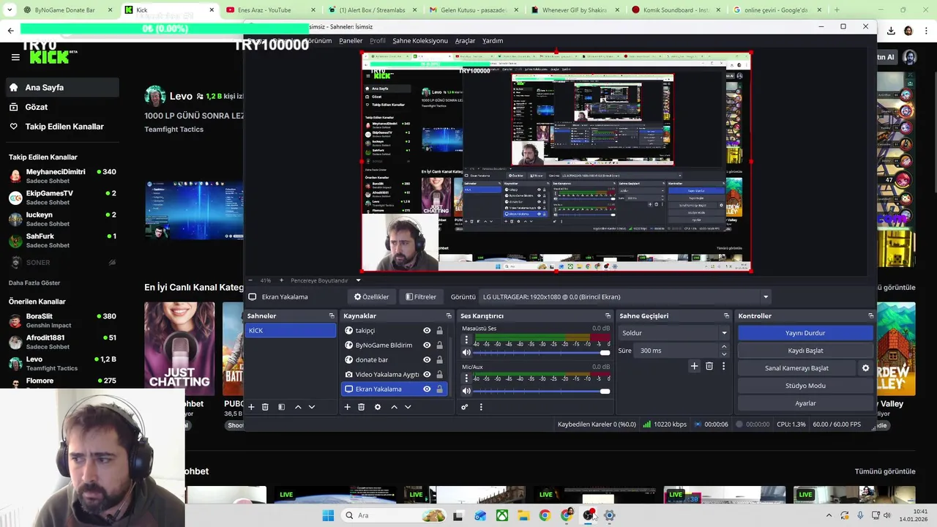Unlock the donate bar source
Image resolution: width=937 pixels, height=527 pixels.
(439, 360)
